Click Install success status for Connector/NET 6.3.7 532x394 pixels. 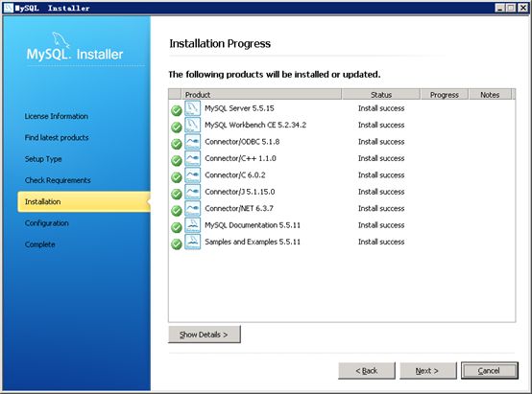[381, 208]
